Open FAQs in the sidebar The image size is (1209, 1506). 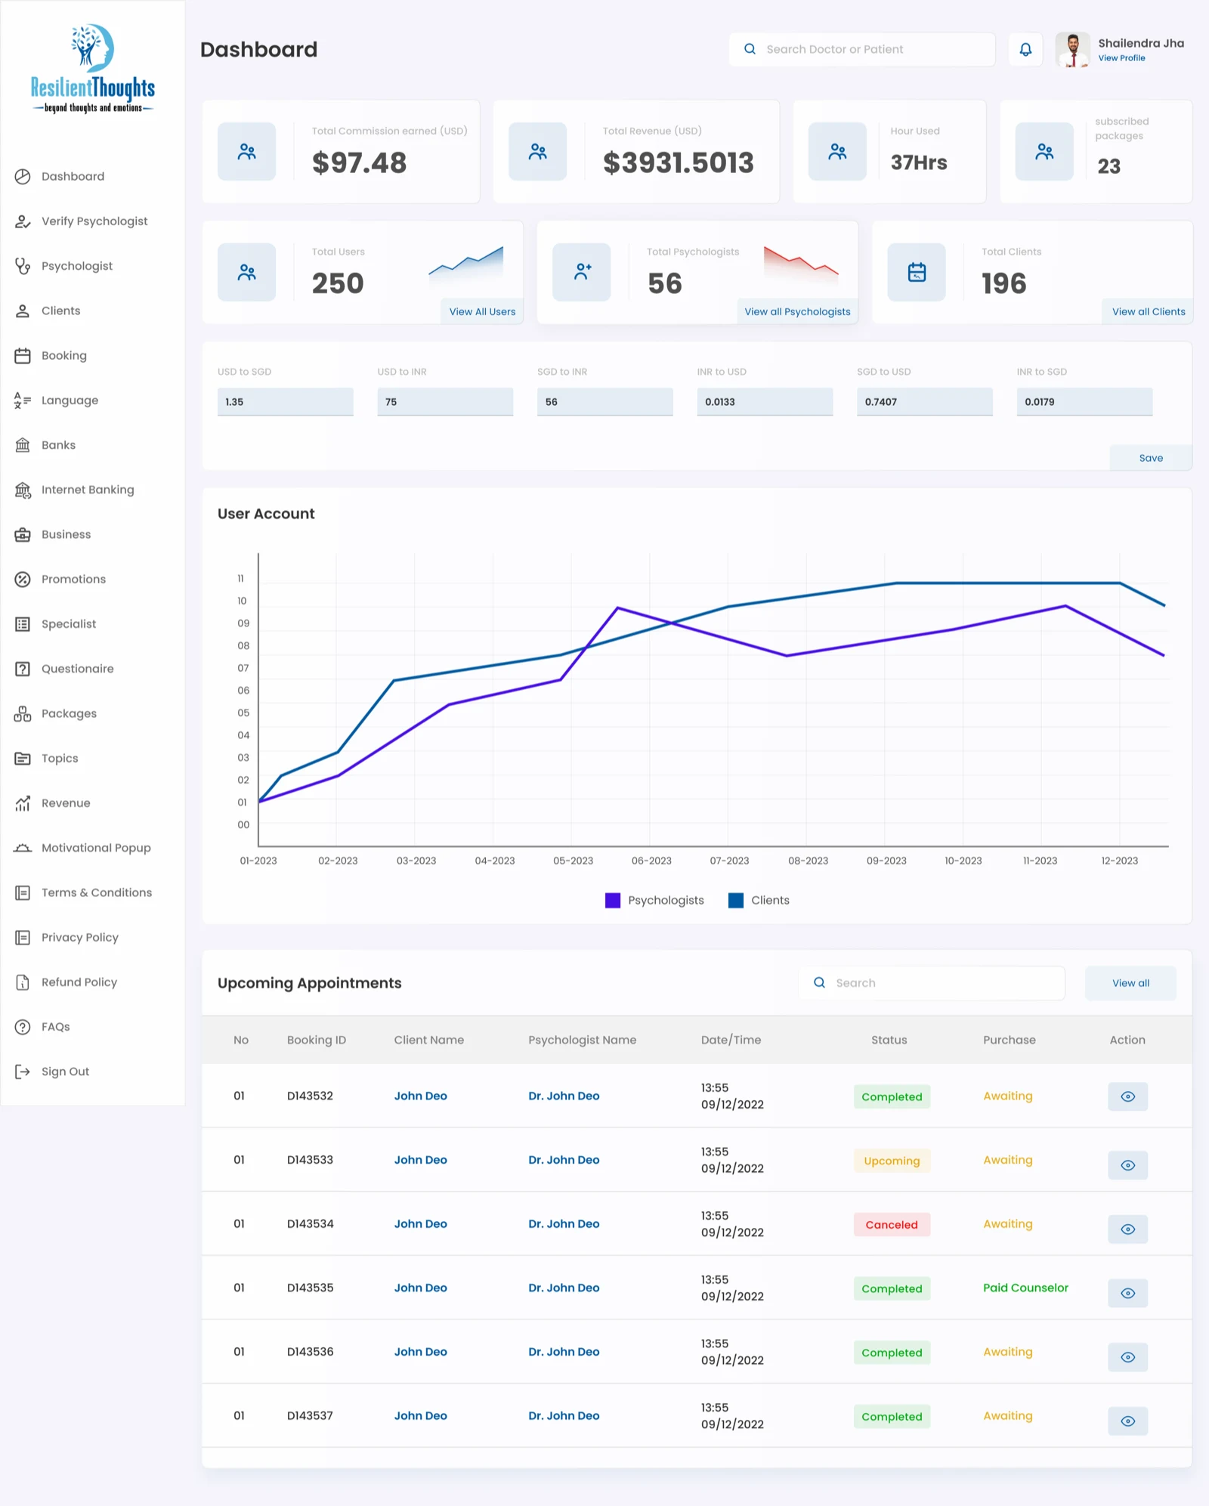pos(56,1027)
